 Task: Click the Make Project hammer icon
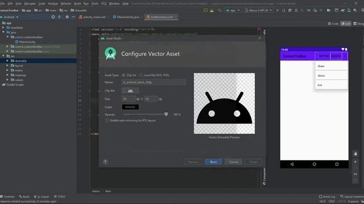(220, 10)
